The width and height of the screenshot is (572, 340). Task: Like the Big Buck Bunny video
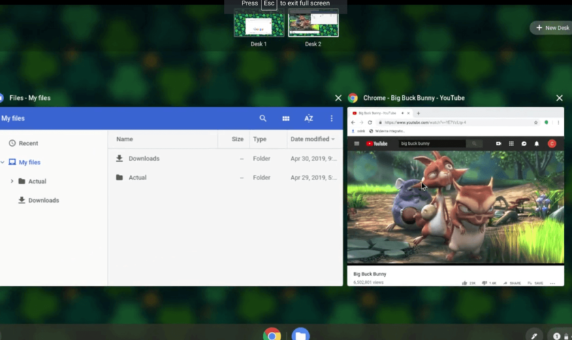(464, 282)
